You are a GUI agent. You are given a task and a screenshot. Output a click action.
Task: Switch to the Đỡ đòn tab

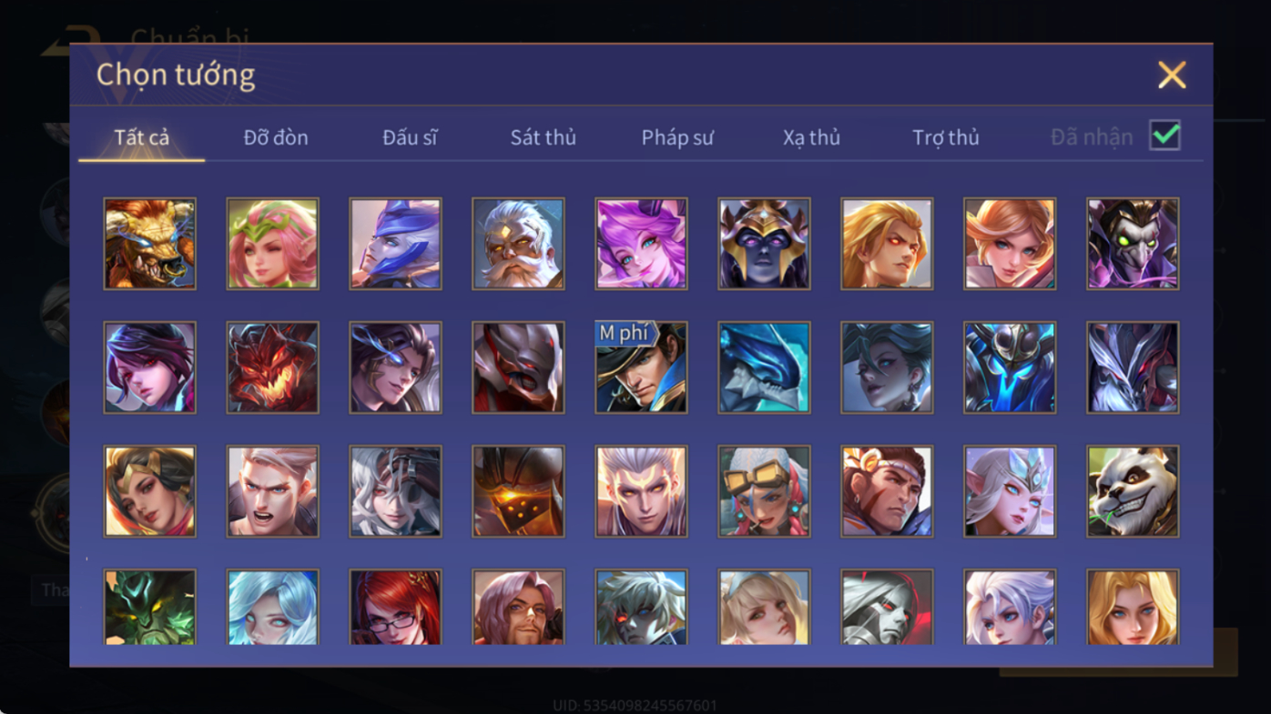coord(276,137)
